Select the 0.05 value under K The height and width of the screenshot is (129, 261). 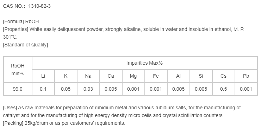coord(66,89)
